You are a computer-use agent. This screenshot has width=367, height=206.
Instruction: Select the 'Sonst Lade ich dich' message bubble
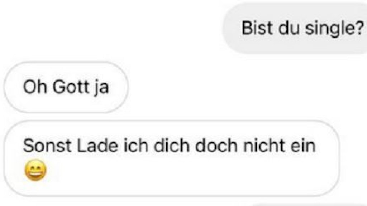coord(172,158)
